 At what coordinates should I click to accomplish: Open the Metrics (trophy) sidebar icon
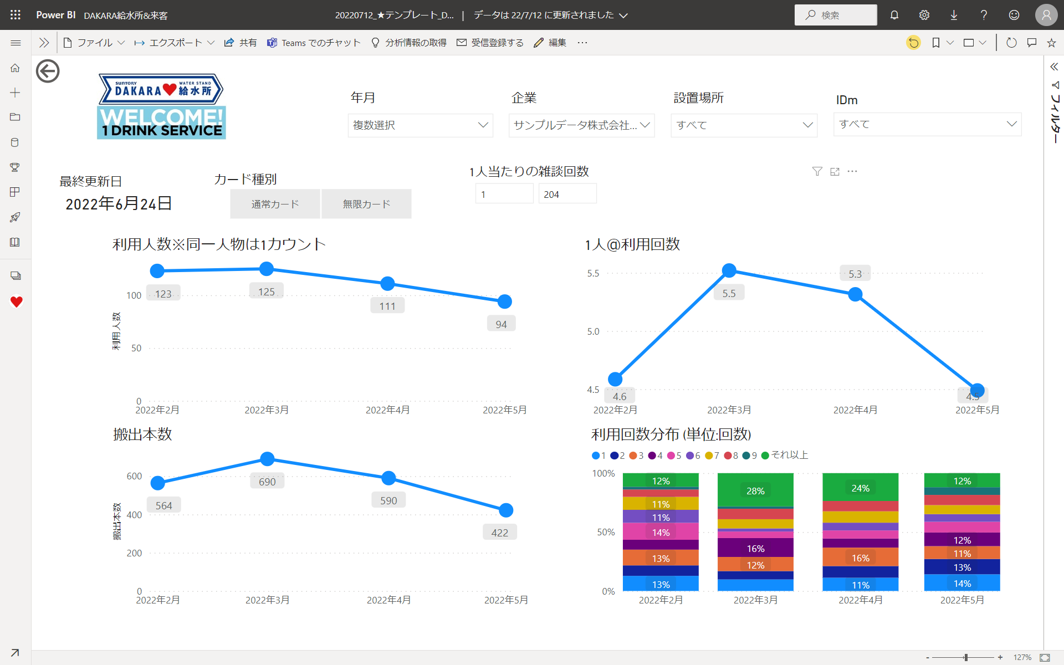click(x=15, y=167)
